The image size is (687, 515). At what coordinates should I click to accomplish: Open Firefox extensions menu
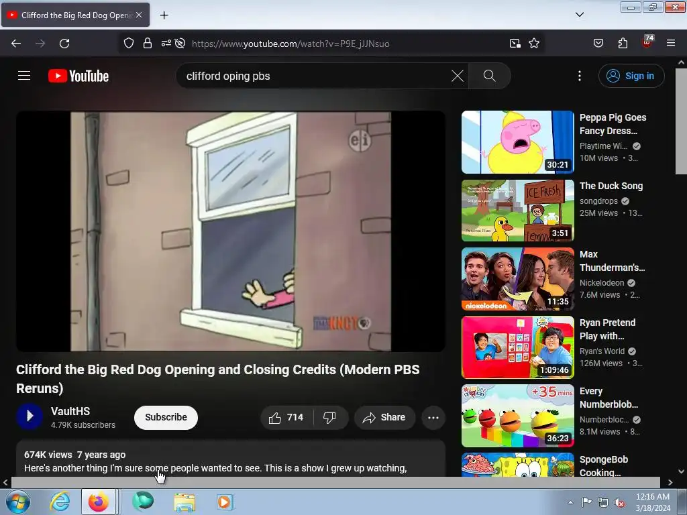(623, 44)
